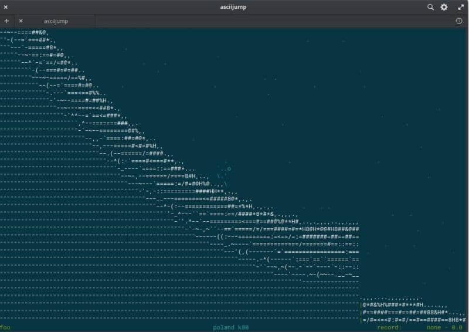Click the player name 'foo' in status line
The height and width of the screenshot is (332, 469).
pyautogui.click(x=5, y=327)
